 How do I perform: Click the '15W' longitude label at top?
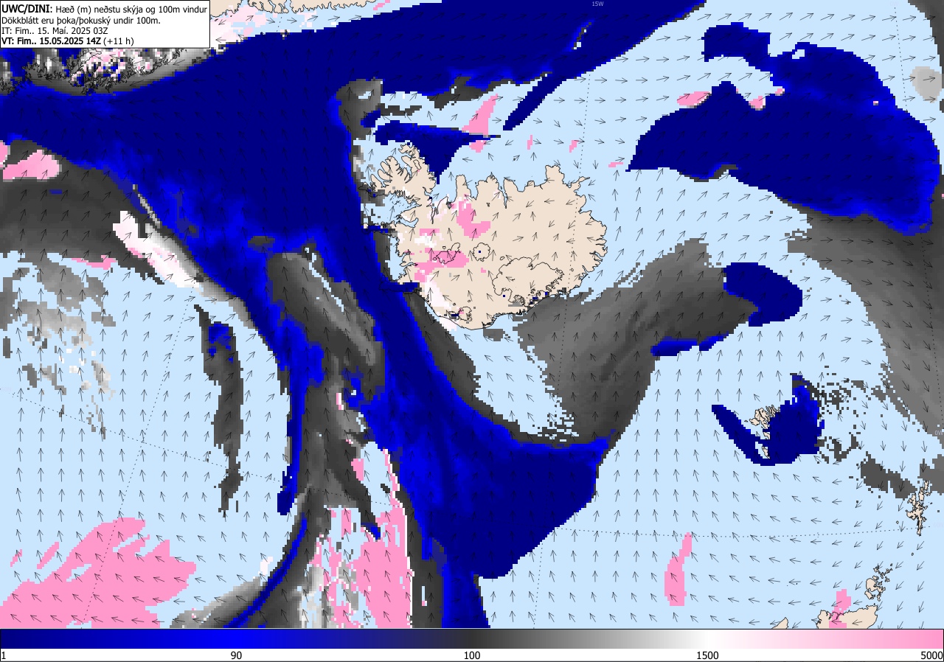pyautogui.click(x=597, y=4)
